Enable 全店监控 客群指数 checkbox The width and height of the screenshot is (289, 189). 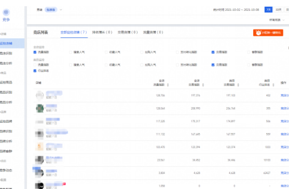pyautogui.click(x=249, y=52)
